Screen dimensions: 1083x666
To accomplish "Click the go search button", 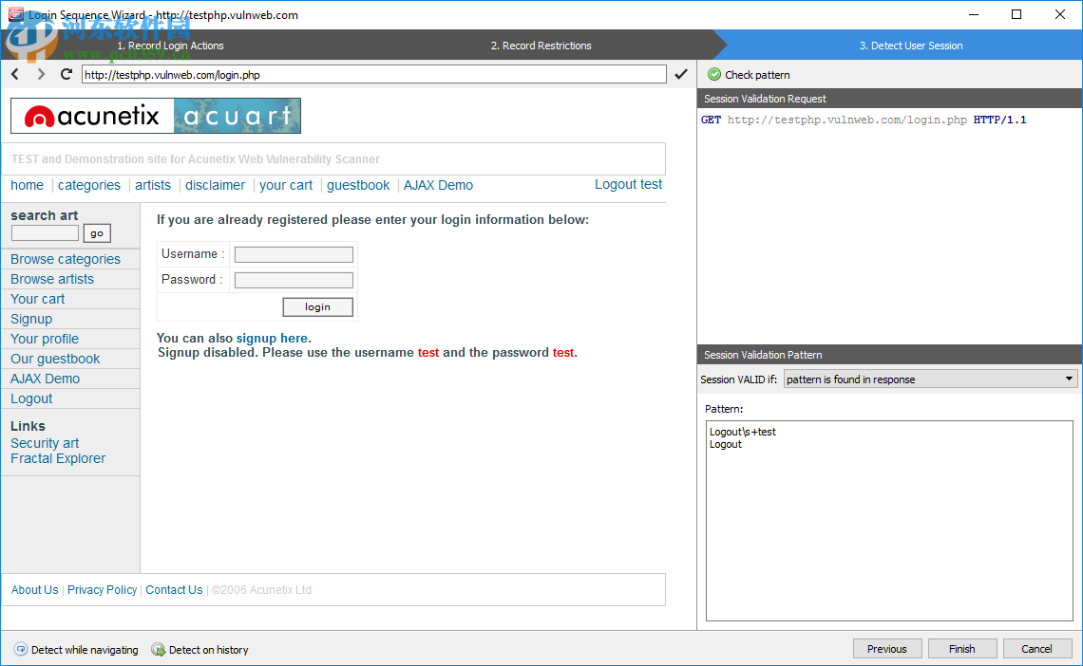I will 97,233.
